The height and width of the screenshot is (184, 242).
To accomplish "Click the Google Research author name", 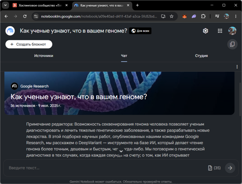I will click(x=35, y=86).
